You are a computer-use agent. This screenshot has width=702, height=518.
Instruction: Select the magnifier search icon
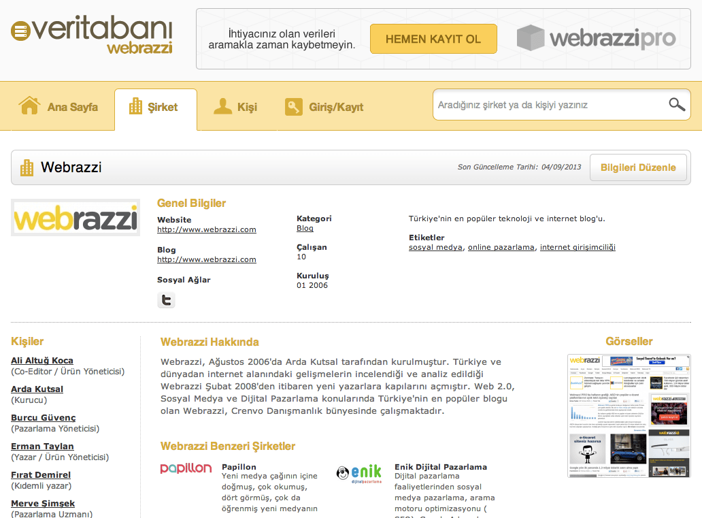[676, 104]
